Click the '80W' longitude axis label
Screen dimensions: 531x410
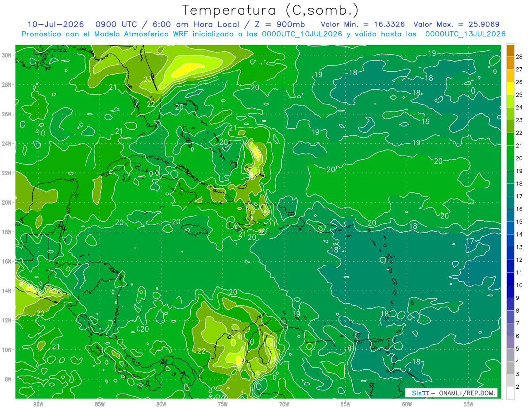click(x=161, y=405)
